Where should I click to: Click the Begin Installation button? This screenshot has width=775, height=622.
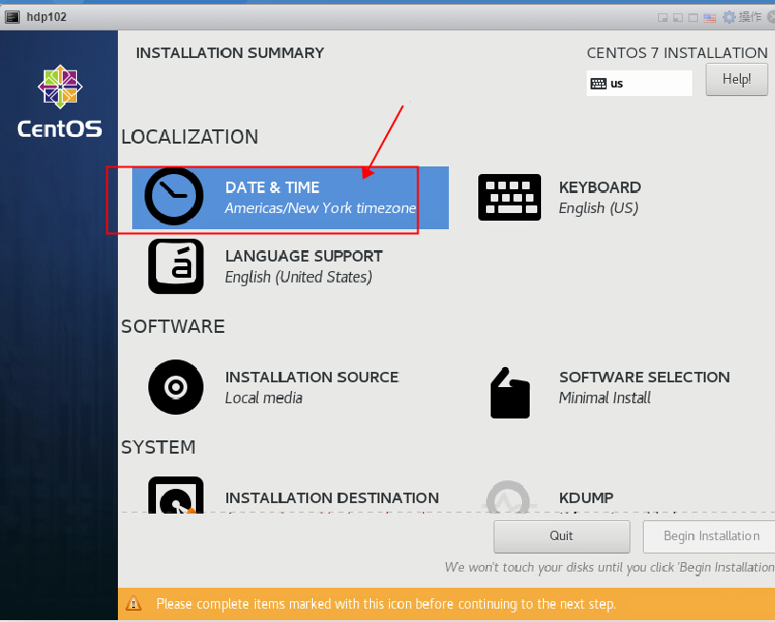click(x=710, y=536)
